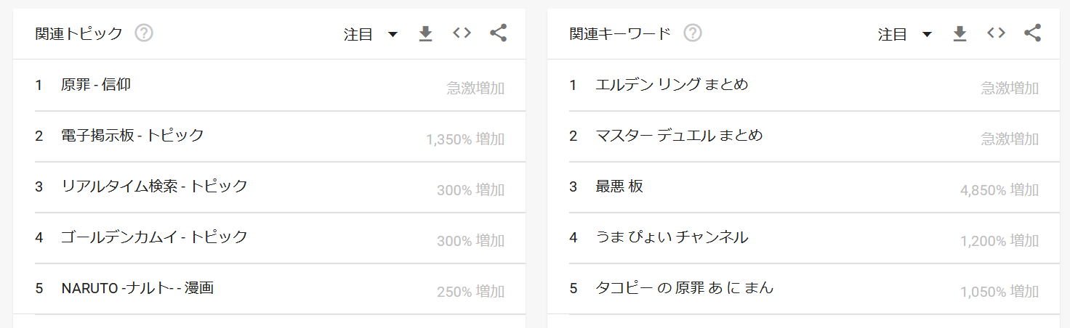Download the 関連キーワード data as CSV
This screenshot has height=328, width=1070.
[x=960, y=33]
